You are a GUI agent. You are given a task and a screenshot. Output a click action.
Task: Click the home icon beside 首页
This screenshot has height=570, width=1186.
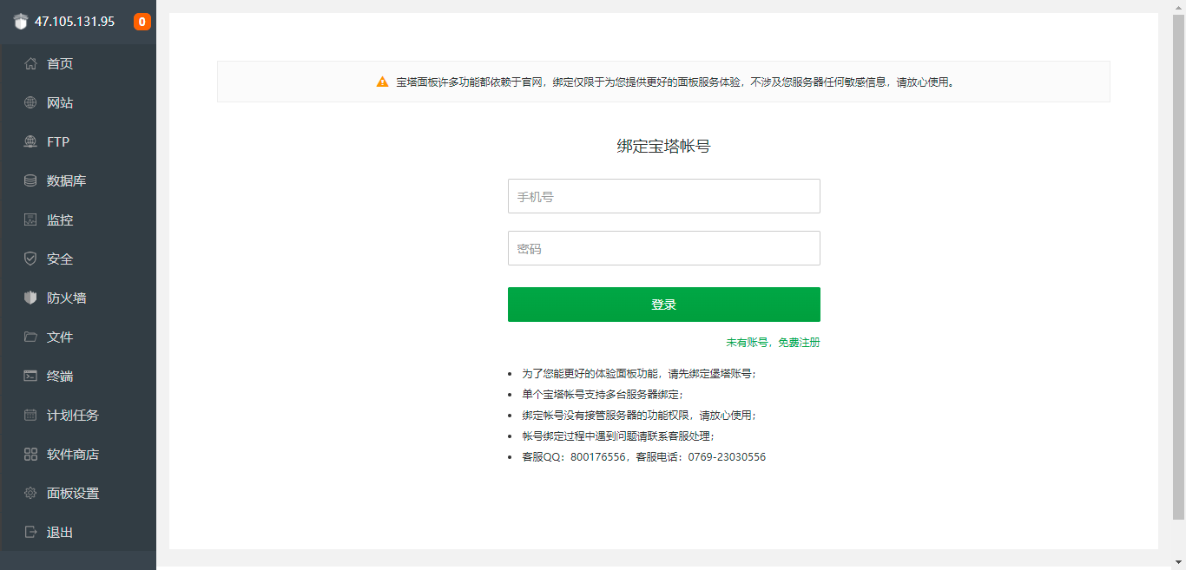coord(30,63)
